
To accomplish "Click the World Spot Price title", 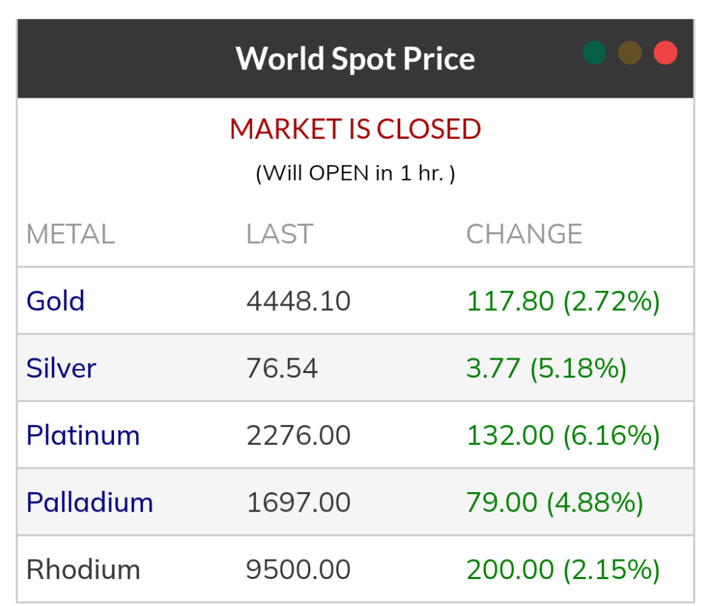I will [x=355, y=59].
